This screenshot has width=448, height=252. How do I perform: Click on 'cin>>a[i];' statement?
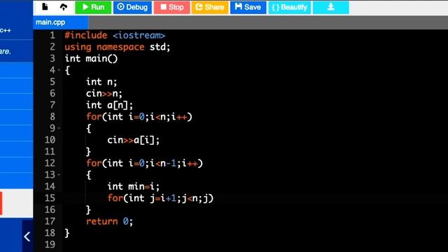[x=133, y=140]
